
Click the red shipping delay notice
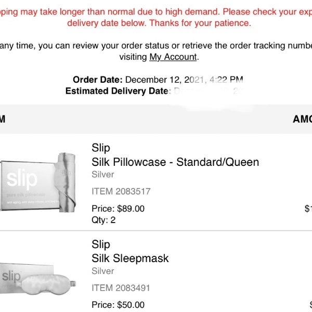[x=156, y=17]
